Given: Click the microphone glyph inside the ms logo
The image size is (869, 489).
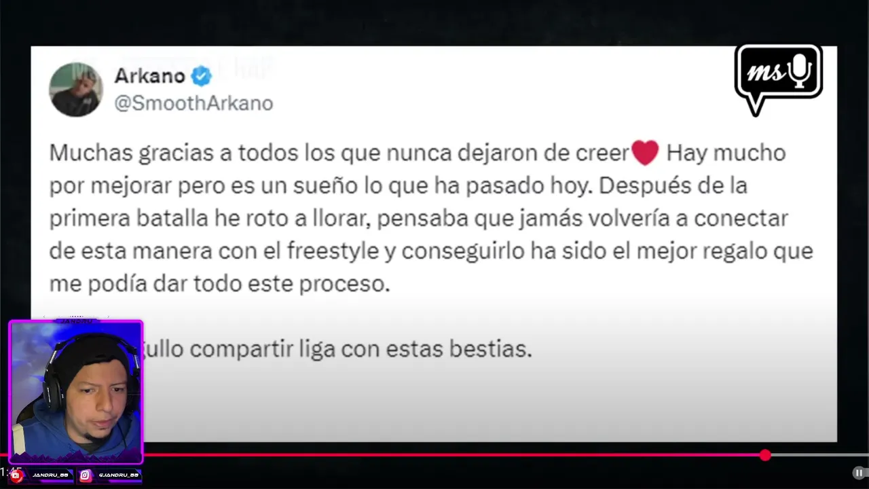Looking at the screenshot, I should (801, 71).
